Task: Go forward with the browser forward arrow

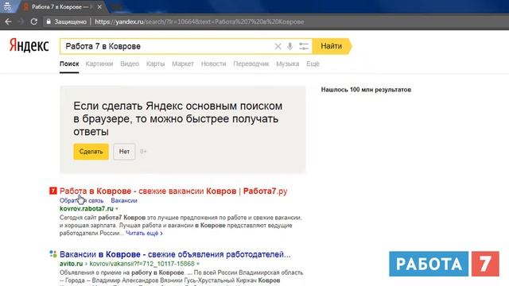Action: coord(21,21)
